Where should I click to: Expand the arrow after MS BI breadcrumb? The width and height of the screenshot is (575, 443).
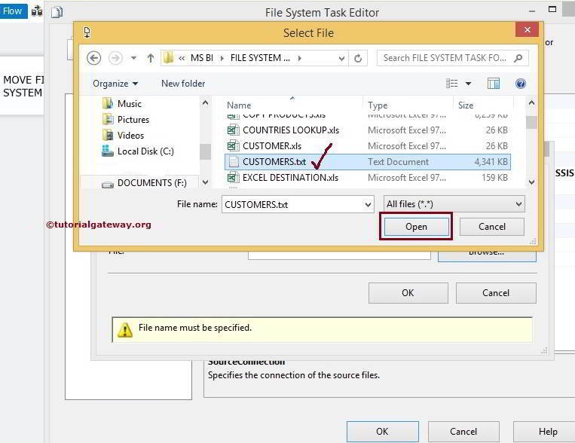[x=222, y=58]
